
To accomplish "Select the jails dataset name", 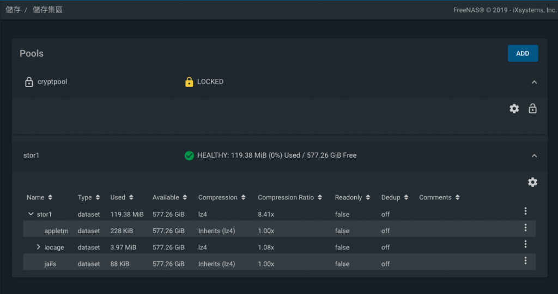I will (50, 264).
